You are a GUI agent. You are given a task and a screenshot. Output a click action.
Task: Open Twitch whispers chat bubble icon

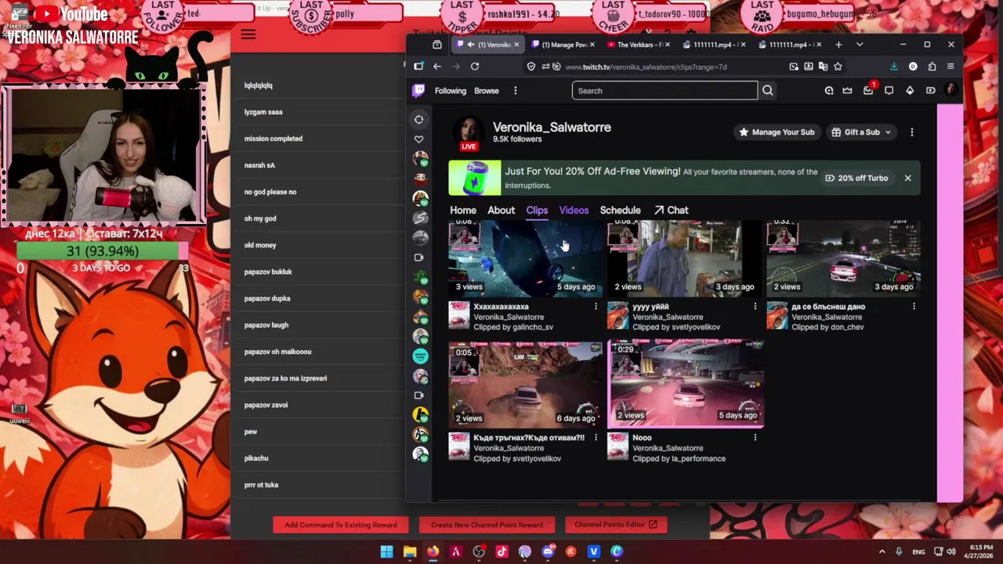[889, 91]
